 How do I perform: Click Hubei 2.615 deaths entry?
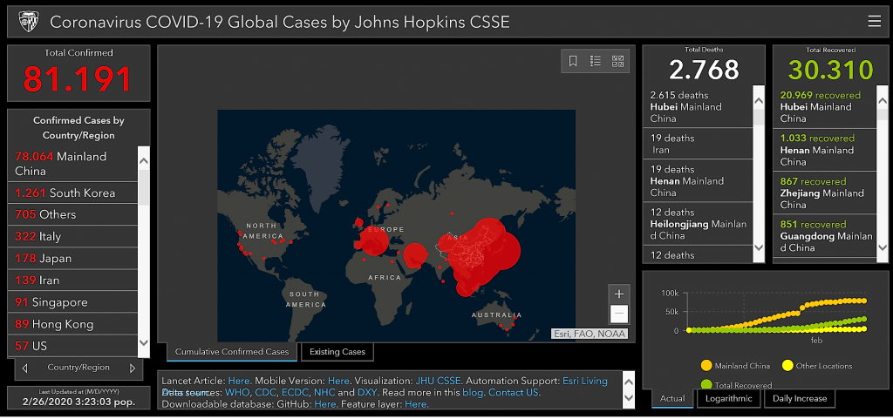click(698, 107)
